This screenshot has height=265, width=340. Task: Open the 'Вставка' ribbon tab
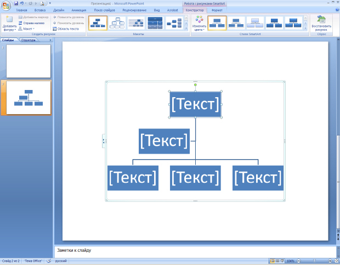(x=39, y=10)
